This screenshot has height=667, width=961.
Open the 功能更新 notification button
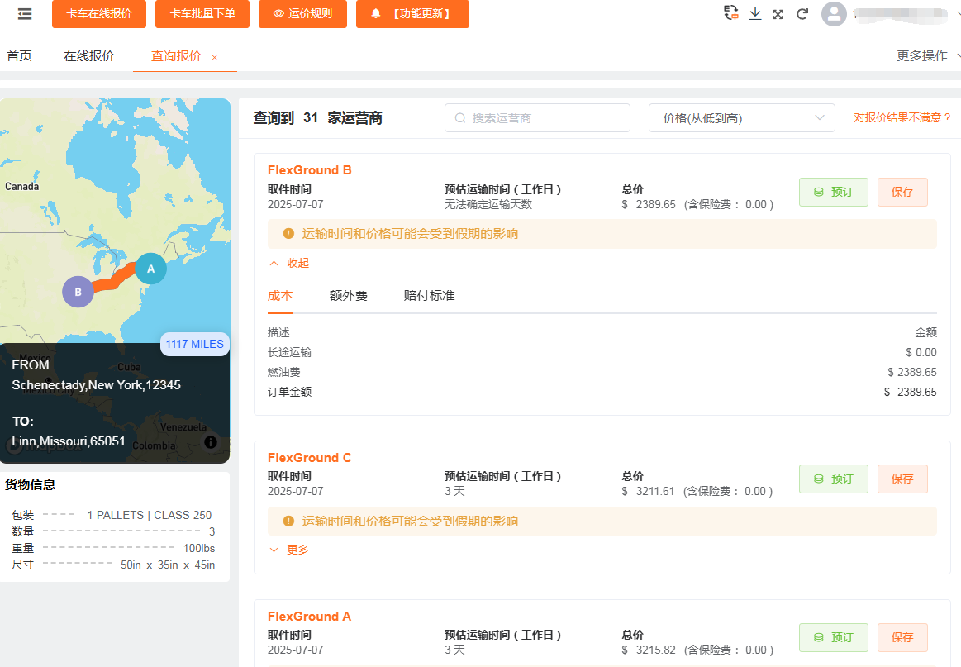(x=412, y=13)
